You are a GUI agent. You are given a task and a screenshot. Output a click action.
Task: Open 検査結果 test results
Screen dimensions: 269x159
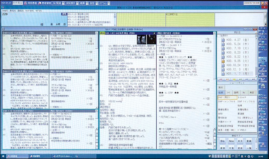click(263, 70)
